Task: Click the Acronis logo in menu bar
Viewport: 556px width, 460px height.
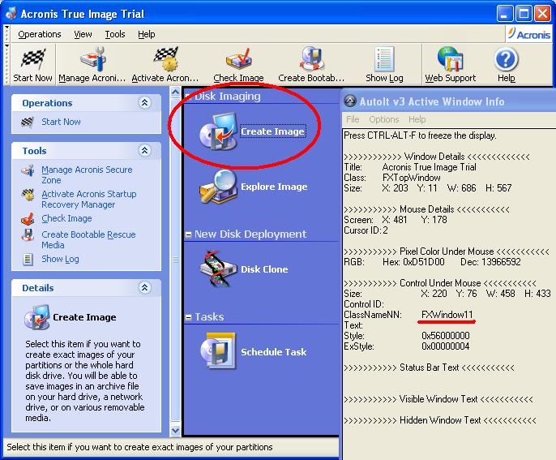Action: tap(529, 34)
